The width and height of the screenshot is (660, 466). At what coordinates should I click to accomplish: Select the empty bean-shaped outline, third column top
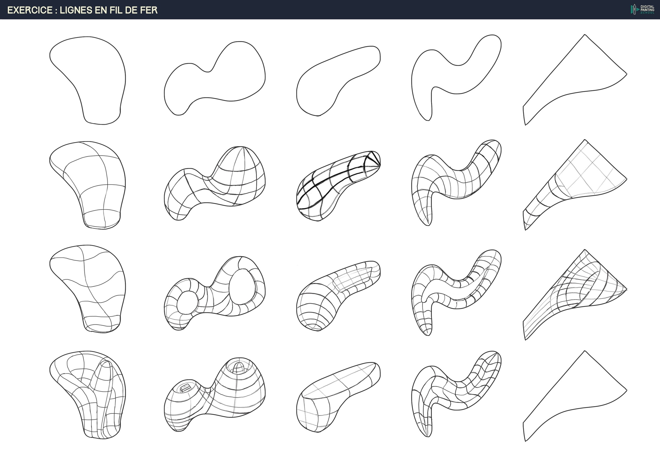click(338, 81)
